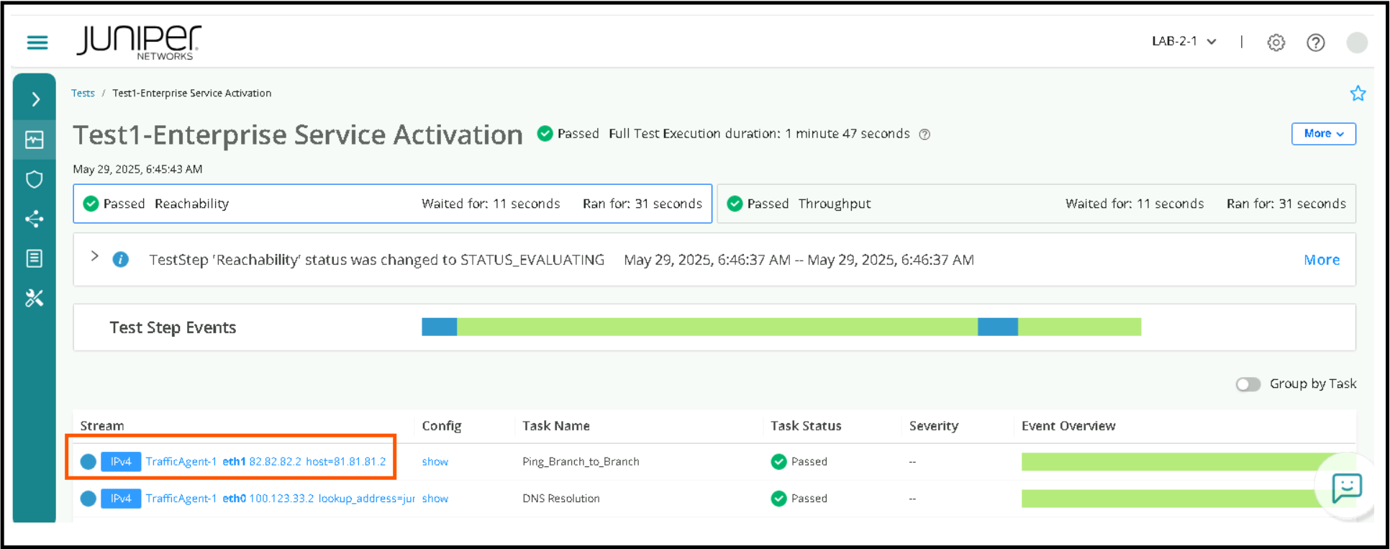The width and height of the screenshot is (1390, 549).
Task: Click the Test Step Events timeline bar
Action: (781, 327)
